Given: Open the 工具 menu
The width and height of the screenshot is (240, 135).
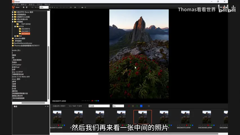Looking at the screenshot, I should pyautogui.click(x=39, y=4).
